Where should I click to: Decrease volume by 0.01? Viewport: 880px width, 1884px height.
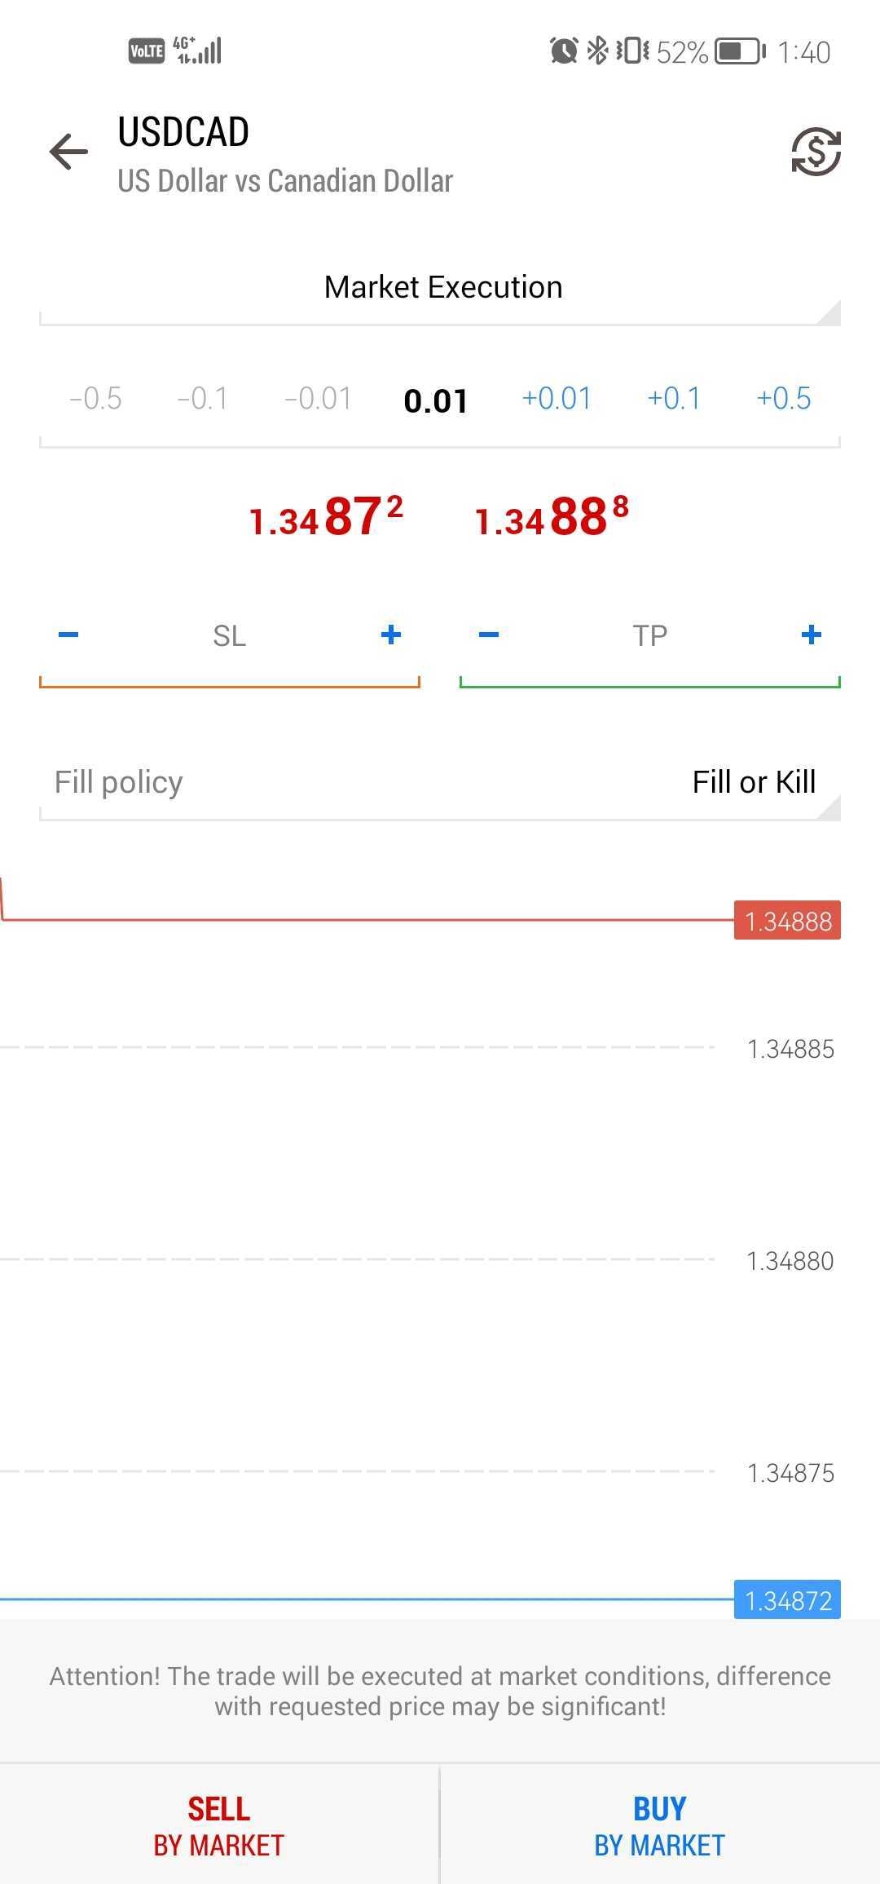(318, 399)
